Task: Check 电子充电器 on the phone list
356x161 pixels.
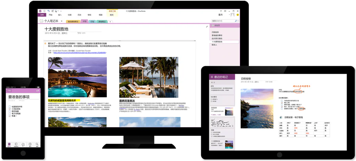Action: pyautogui.click(x=9, y=114)
